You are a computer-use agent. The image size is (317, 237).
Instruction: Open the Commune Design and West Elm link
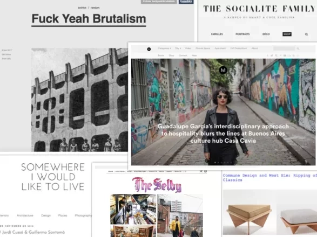pos(269,178)
